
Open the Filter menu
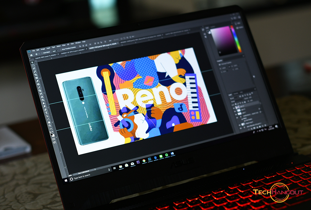64,45
